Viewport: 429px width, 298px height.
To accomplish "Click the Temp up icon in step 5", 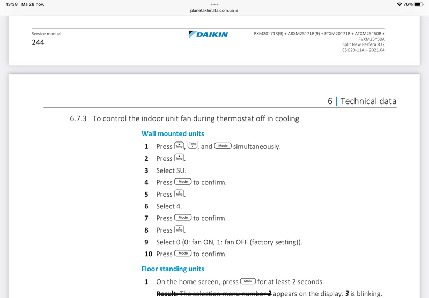I will [179, 194].
